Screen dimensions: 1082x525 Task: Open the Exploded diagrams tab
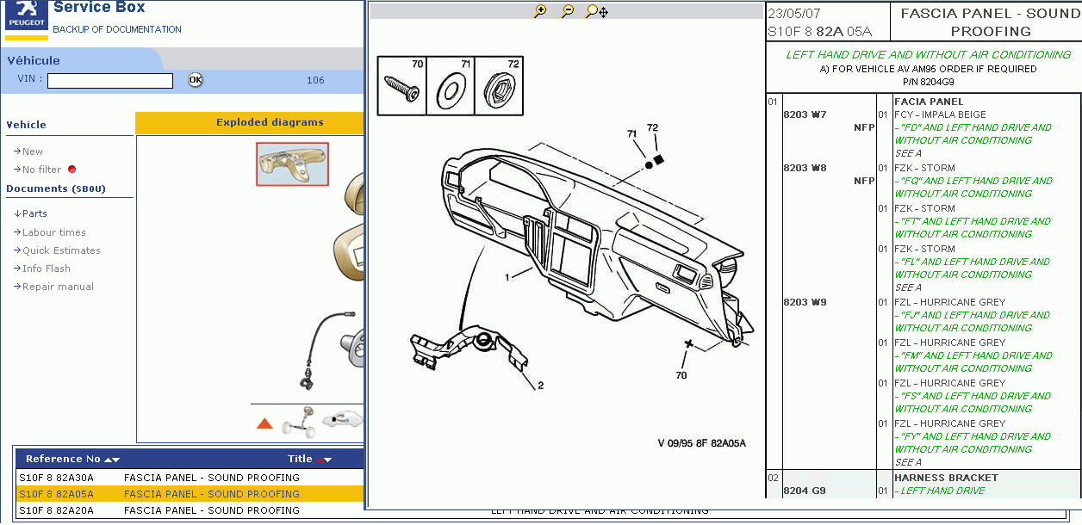tap(270, 123)
